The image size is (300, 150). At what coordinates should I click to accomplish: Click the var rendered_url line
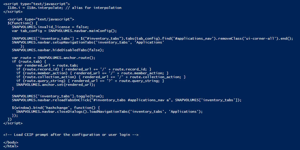pyautogui.click(x=47, y=65)
